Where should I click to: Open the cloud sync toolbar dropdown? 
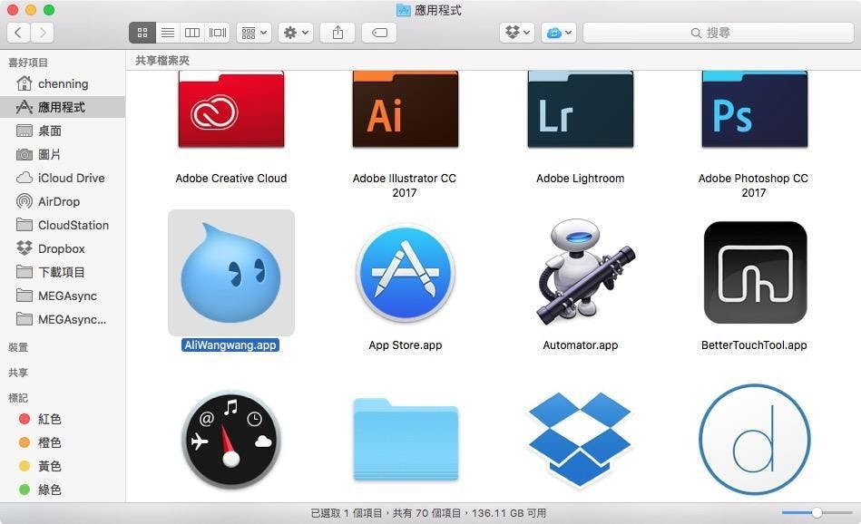[x=559, y=33]
